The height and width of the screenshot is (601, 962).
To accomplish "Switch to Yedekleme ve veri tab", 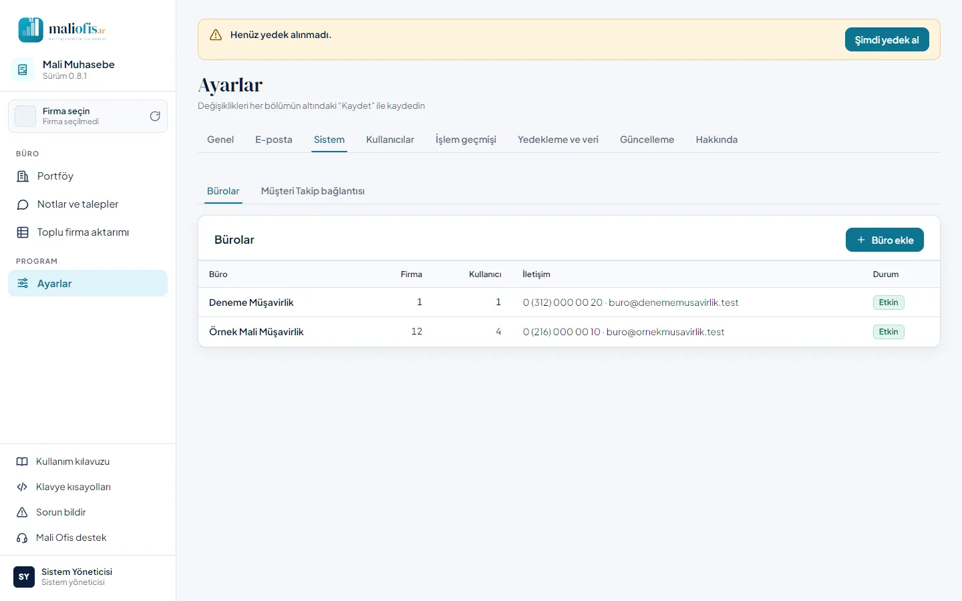I will pyautogui.click(x=558, y=140).
